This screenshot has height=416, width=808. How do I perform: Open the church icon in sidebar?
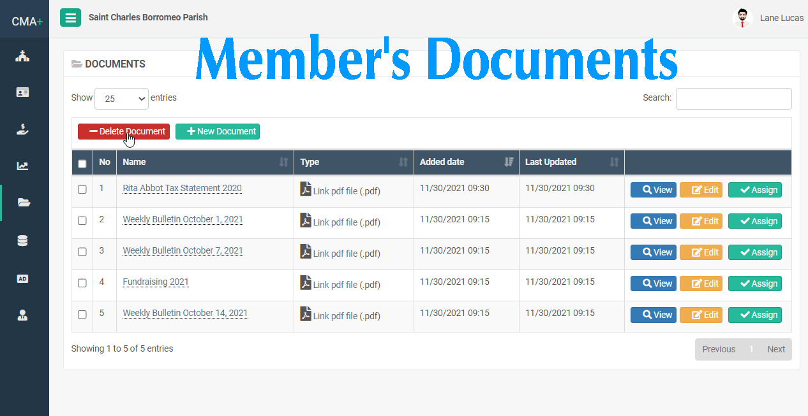tap(23, 56)
